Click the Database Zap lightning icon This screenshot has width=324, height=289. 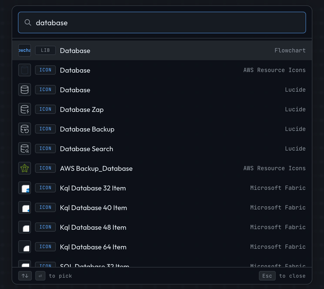(x=25, y=109)
